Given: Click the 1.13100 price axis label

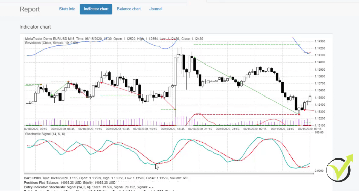Looking at the screenshot, I should (x=320, y=125).
